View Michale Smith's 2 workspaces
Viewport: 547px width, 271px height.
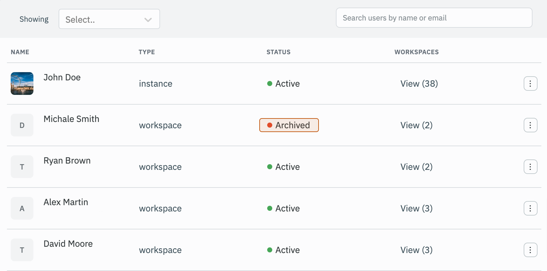pos(416,125)
